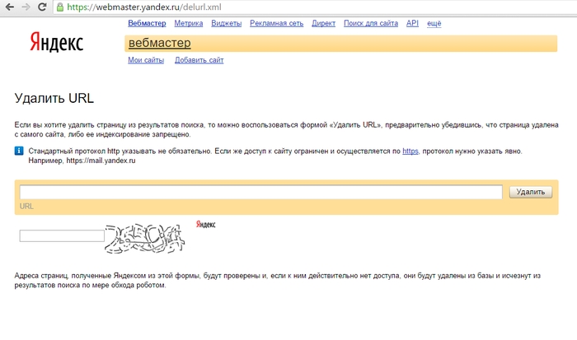Expand the ещё services menu
Screen dimensions: 577x340
coord(434,23)
